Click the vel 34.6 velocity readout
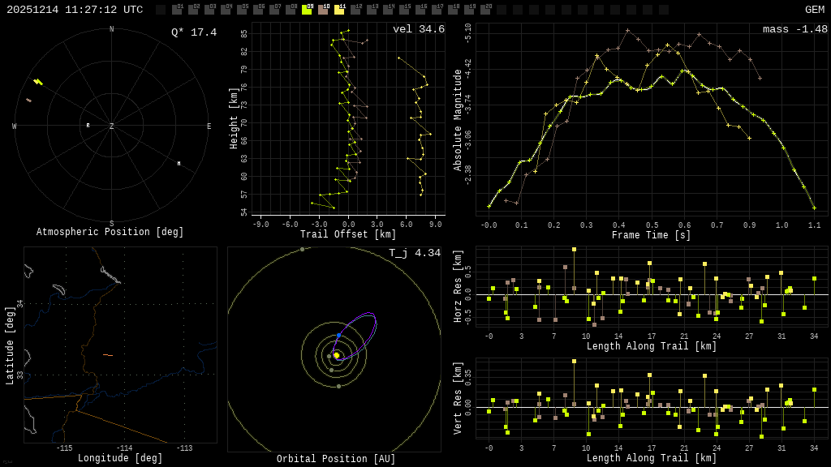831x467 pixels. (418, 29)
